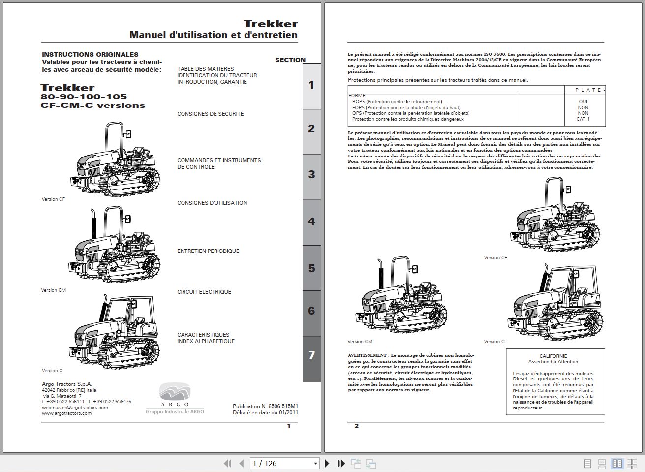Switch to single page layout
The image size is (645, 472).
(587, 463)
